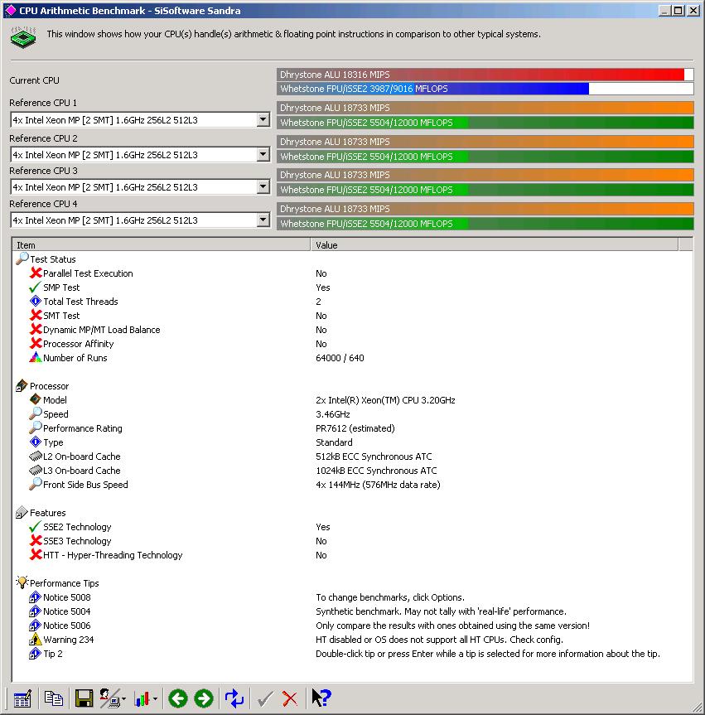Refresh the benchmark with the blue arrows icon
Viewport: 705px width, 715px height.
click(234, 698)
